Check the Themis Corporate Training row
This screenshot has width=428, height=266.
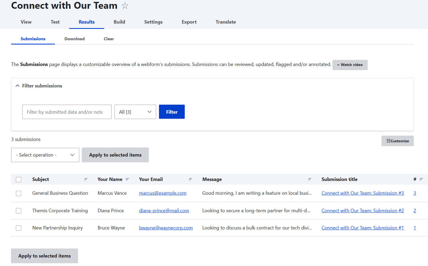tap(19, 211)
